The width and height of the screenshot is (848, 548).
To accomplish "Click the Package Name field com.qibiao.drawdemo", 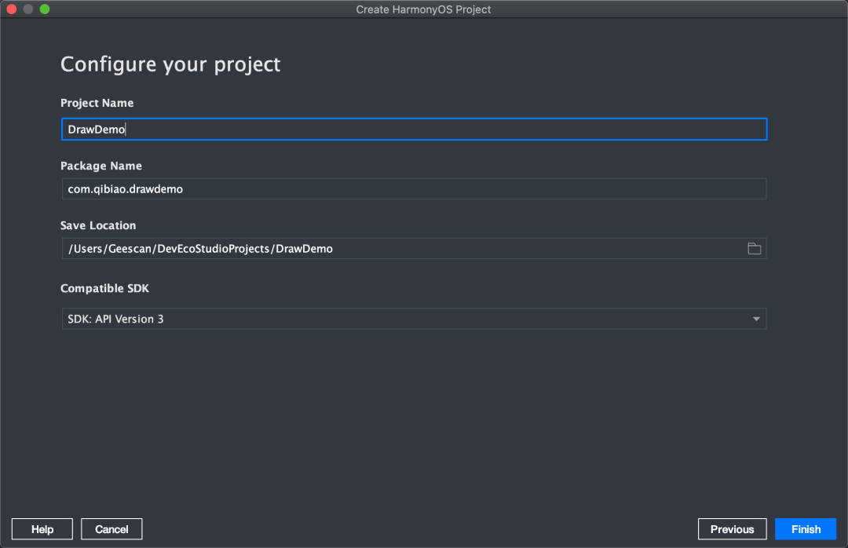I will pyautogui.click(x=415, y=188).
